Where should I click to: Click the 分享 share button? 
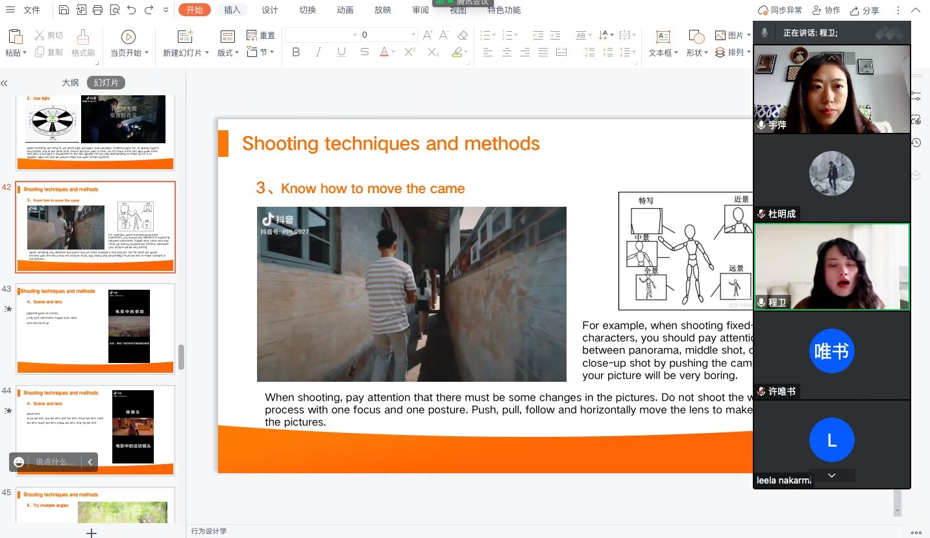coord(865,10)
